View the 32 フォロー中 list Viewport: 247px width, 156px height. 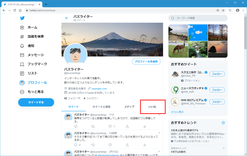pos(72,98)
